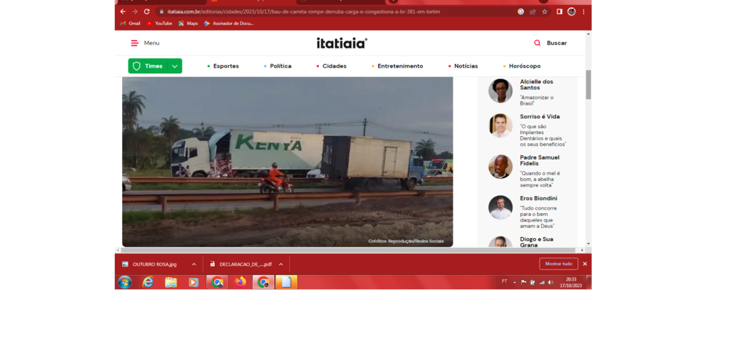Open Windows Explorer folder on taskbar
The height and width of the screenshot is (347, 731).
[x=171, y=282]
